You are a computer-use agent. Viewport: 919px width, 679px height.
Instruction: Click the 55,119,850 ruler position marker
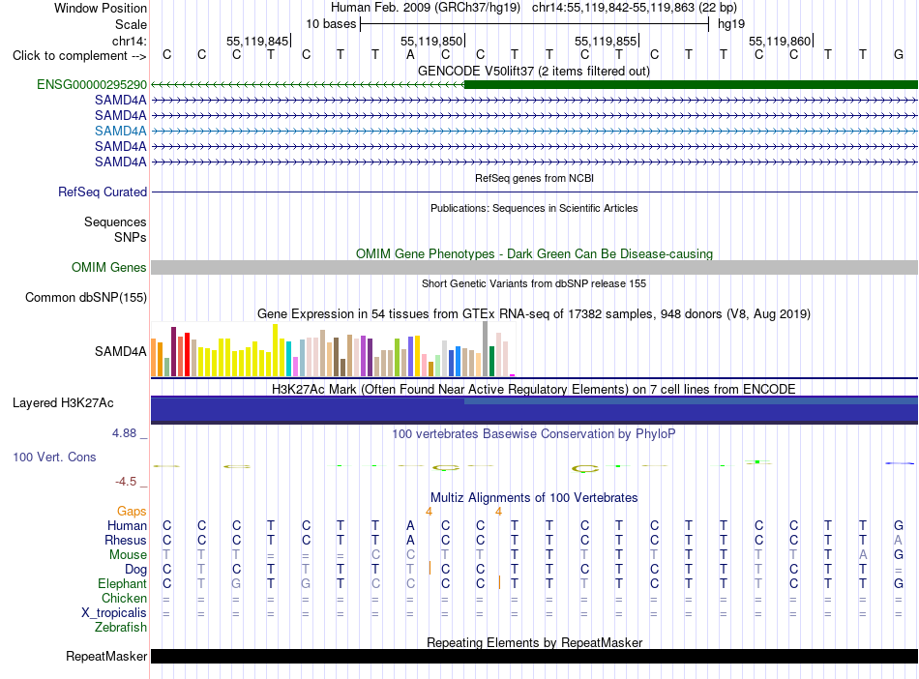coord(432,41)
